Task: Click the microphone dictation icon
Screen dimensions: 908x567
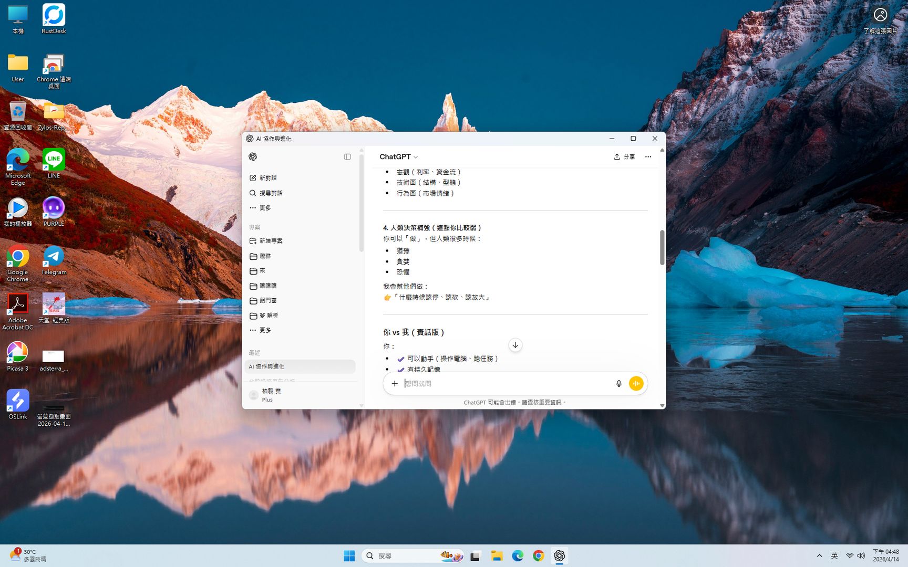Action: pyautogui.click(x=618, y=384)
